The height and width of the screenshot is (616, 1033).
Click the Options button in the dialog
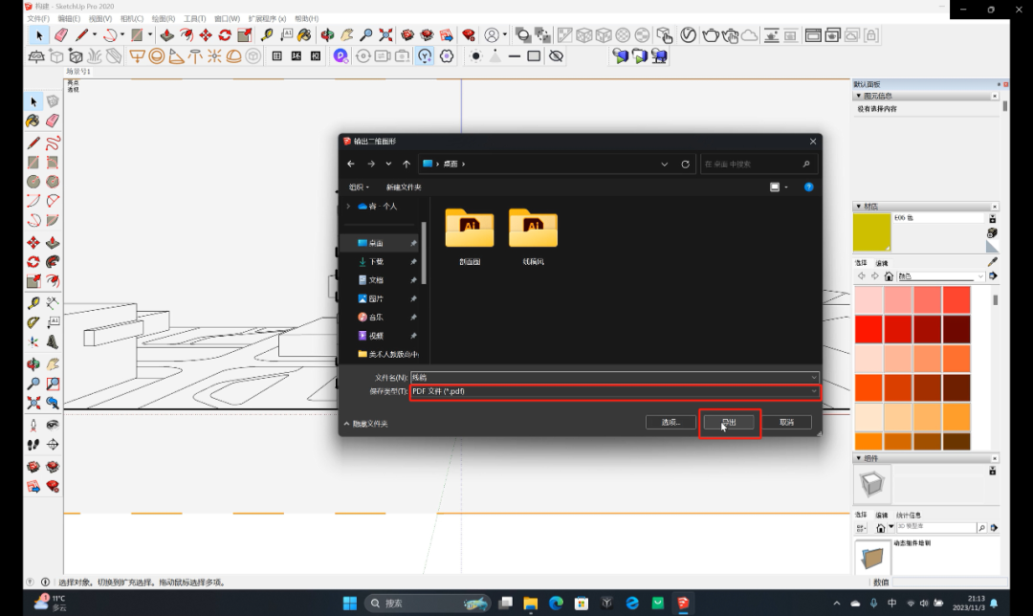(670, 423)
